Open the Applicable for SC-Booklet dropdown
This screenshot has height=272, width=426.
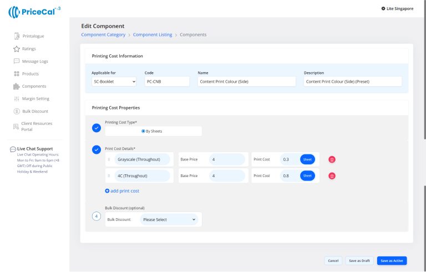tap(114, 82)
